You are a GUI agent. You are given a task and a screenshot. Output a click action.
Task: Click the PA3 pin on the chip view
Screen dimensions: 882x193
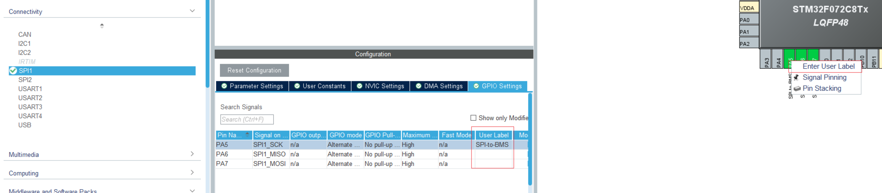(x=766, y=59)
